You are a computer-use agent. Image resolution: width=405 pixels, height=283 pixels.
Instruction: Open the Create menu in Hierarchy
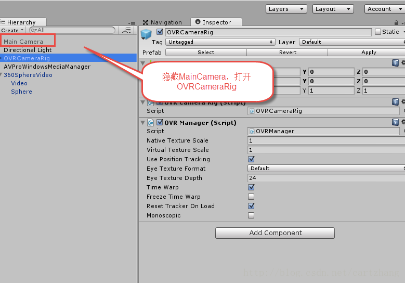pos(12,30)
